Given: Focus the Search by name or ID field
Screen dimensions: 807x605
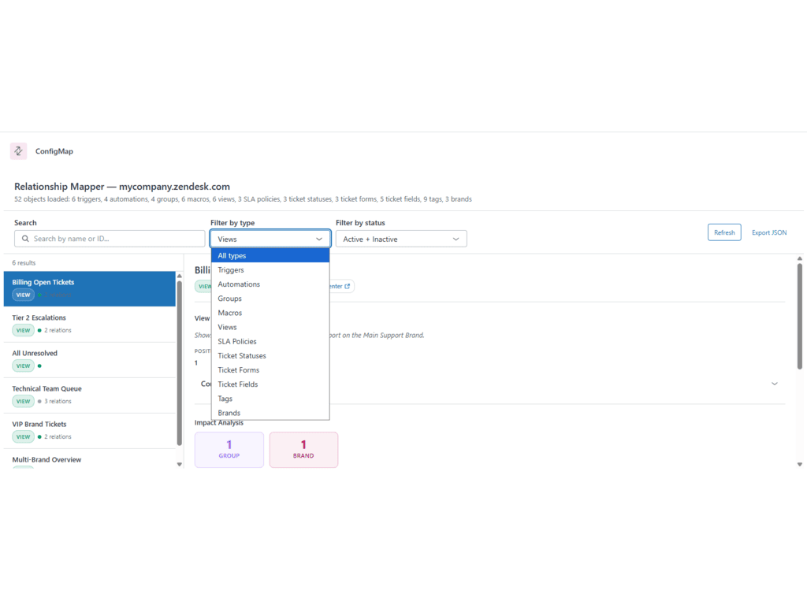Looking at the screenshot, I should coord(110,239).
